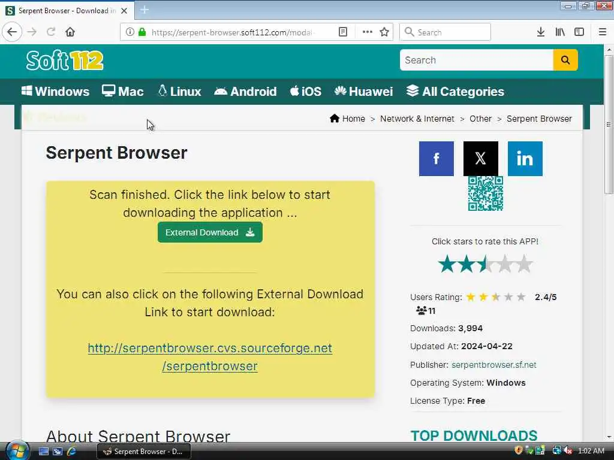Open the Firefox hamburger menu
The image size is (614, 460).
click(x=603, y=32)
